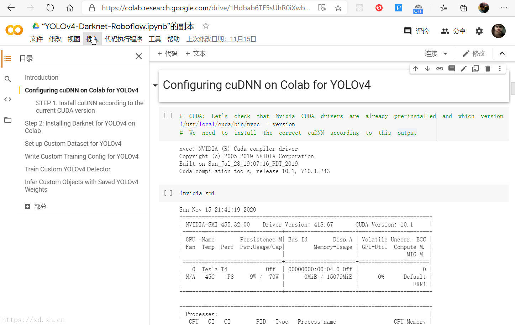
Task: Switch to editing mode (修改)
Action: point(473,54)
